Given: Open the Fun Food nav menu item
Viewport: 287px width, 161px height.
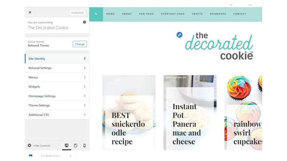Looking at the screenshot, I should [146, 14].
